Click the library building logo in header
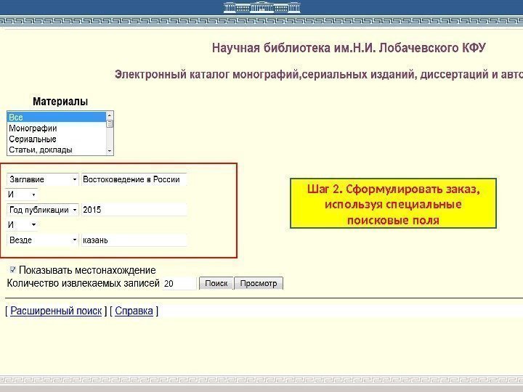 (261, 7)
